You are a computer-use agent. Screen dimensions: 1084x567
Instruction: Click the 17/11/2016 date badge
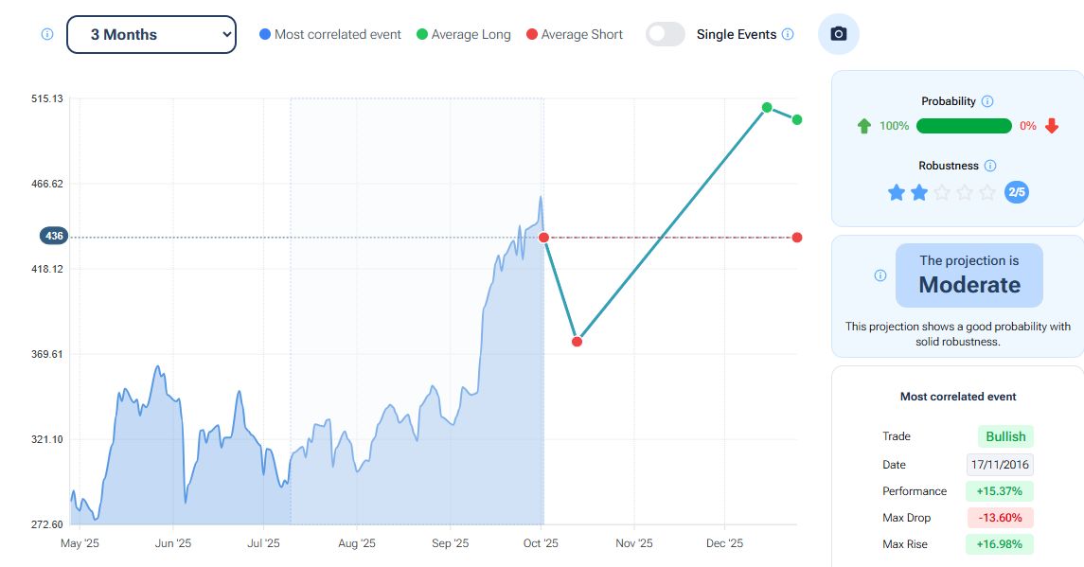point(1000,465)
